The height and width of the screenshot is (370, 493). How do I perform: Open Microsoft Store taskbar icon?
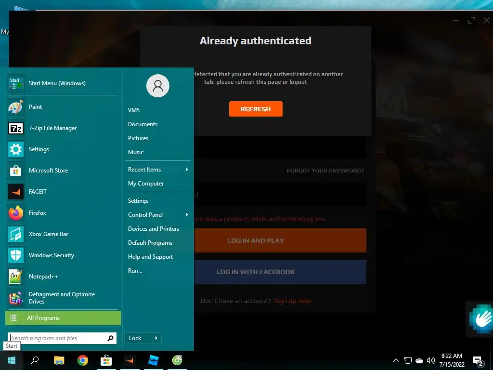tap(106, 360)
